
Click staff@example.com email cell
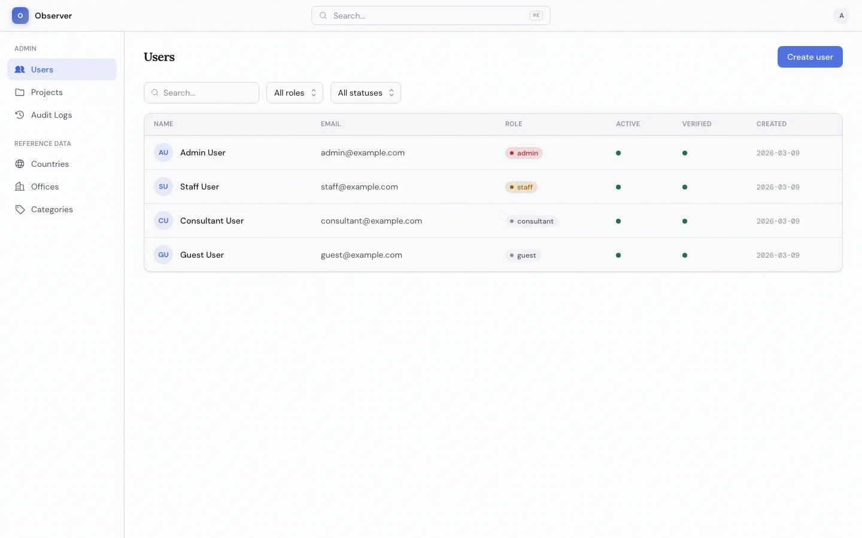(359, 187)
